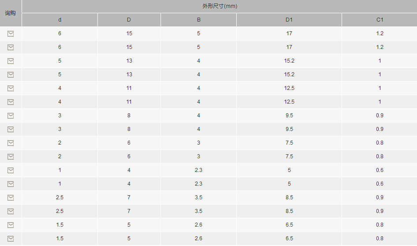This screenshot has width=417, height=246.
Task: Select the envelope icon in the first d=4 row
Action: click(11, 88)
